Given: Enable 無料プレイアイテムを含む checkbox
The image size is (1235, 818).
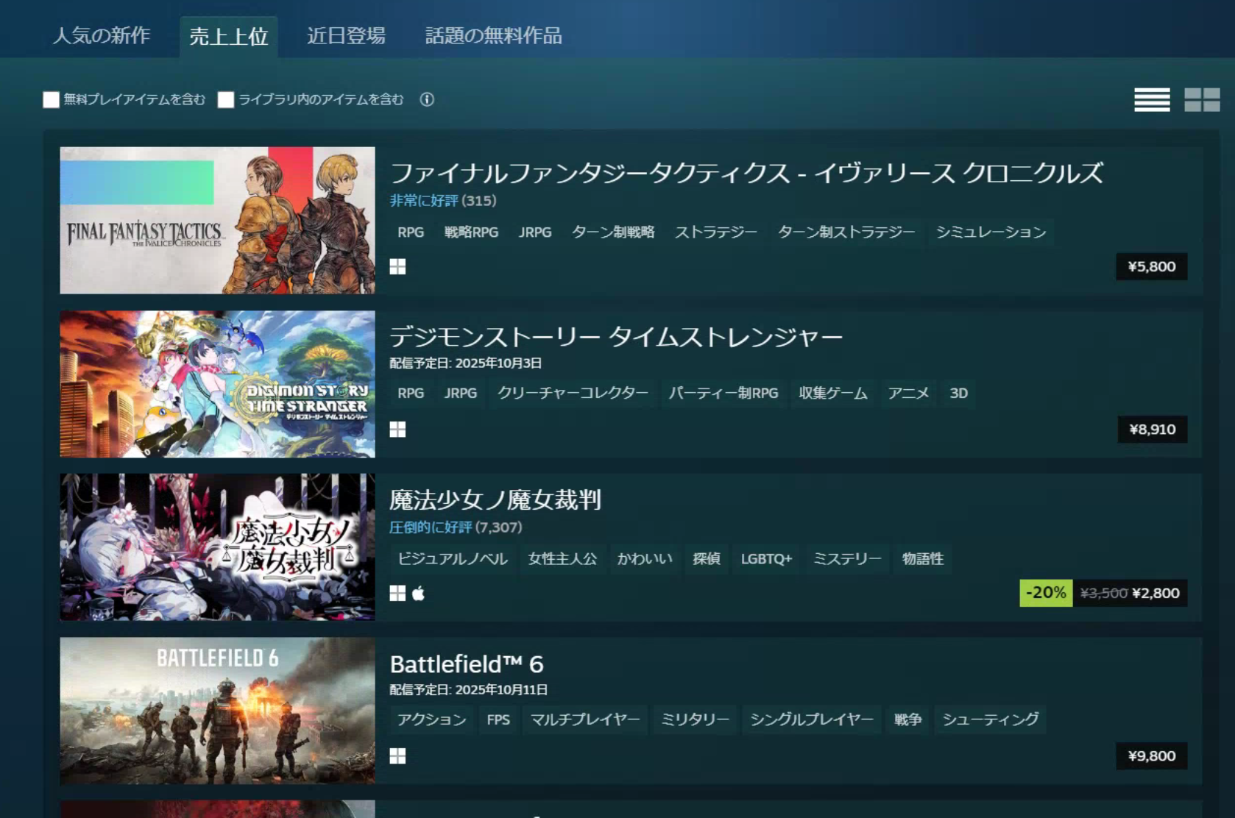Looking at the screenshot, I should click(x=51, y=100).
